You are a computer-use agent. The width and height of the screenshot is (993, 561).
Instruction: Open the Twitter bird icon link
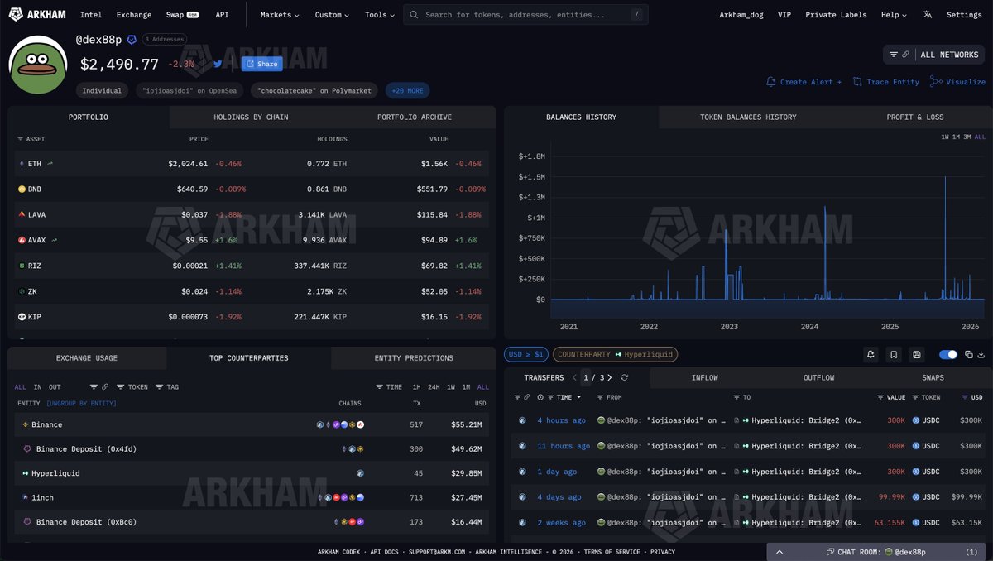point(218,64)
